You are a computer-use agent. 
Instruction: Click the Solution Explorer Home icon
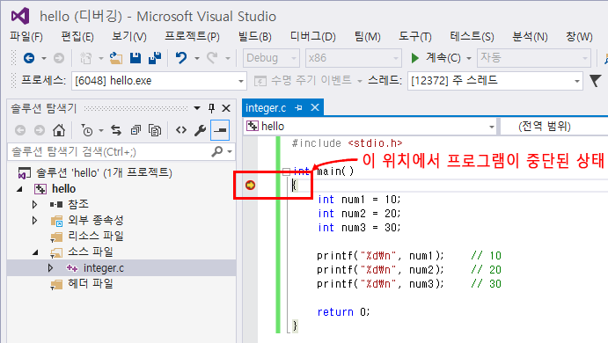(x=59, y=130)
